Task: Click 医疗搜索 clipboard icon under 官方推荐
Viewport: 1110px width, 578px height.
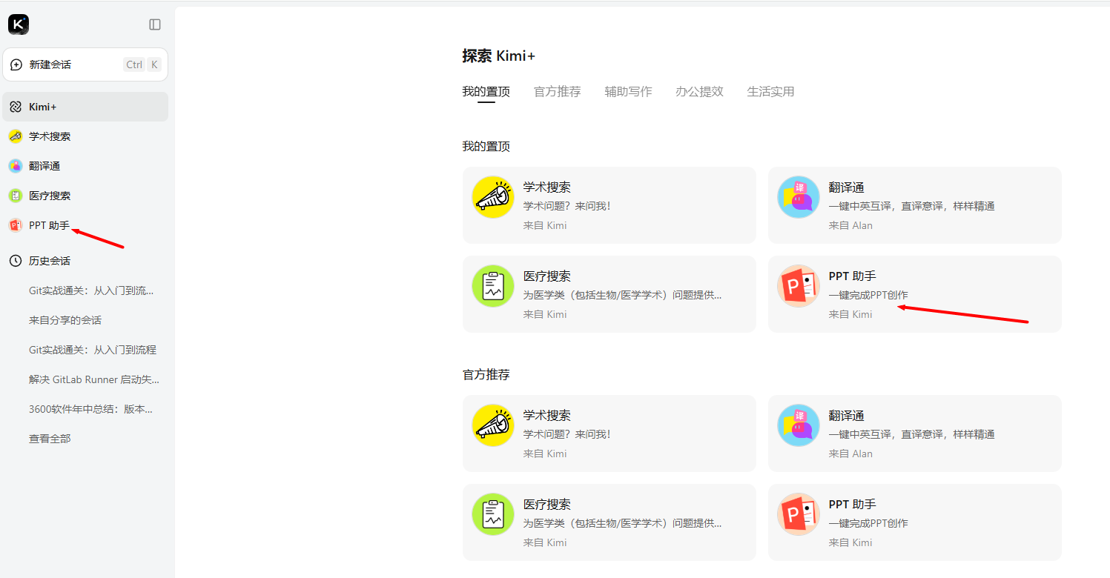Action: 493,514
